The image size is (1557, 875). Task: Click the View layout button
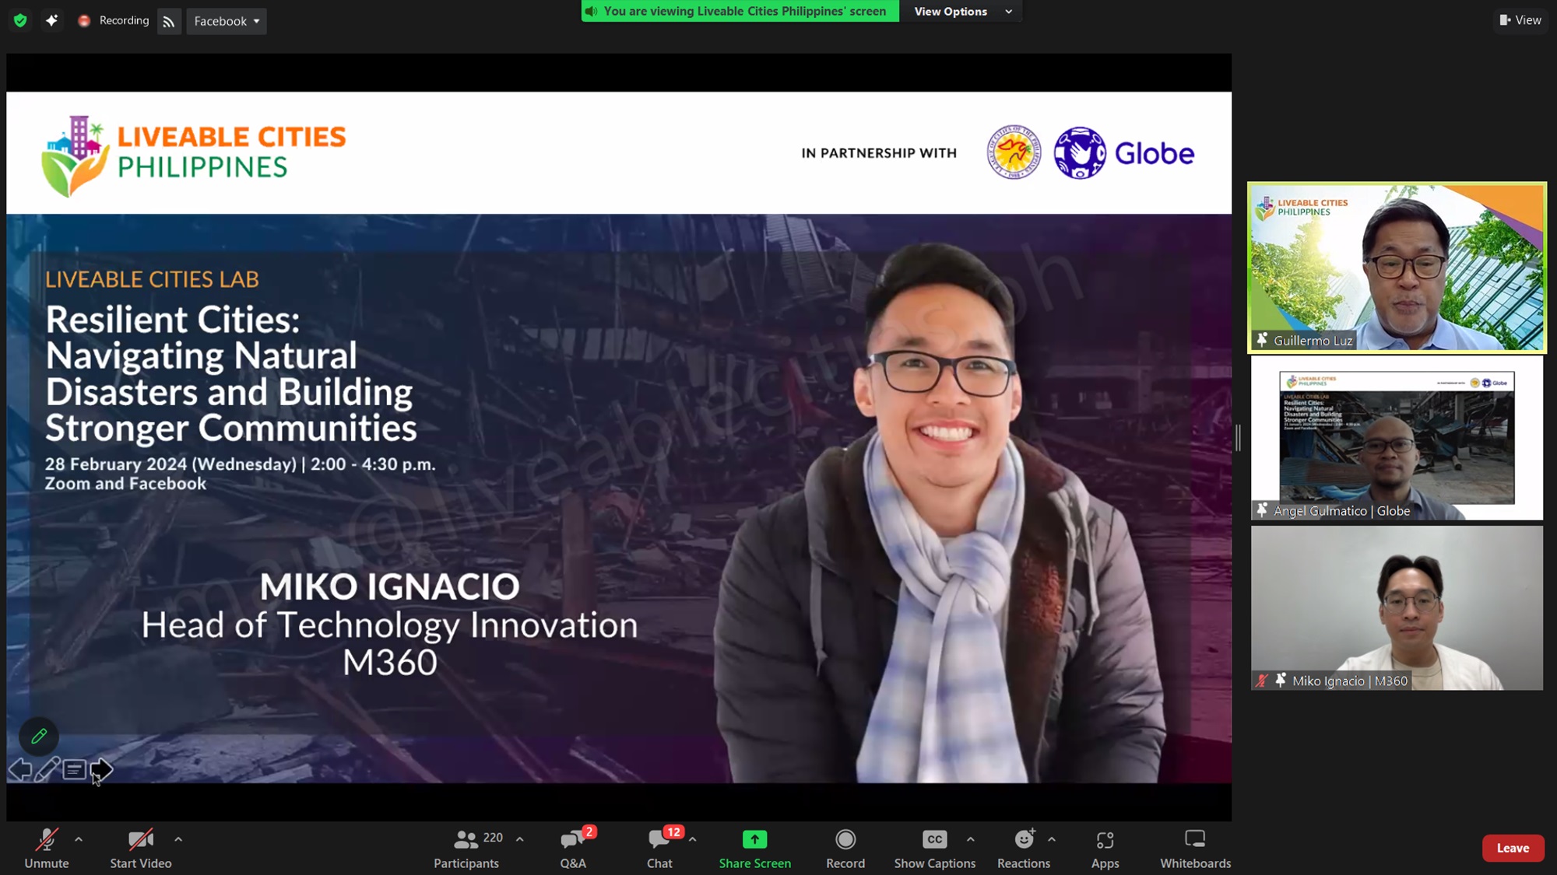pos(1520,20)
